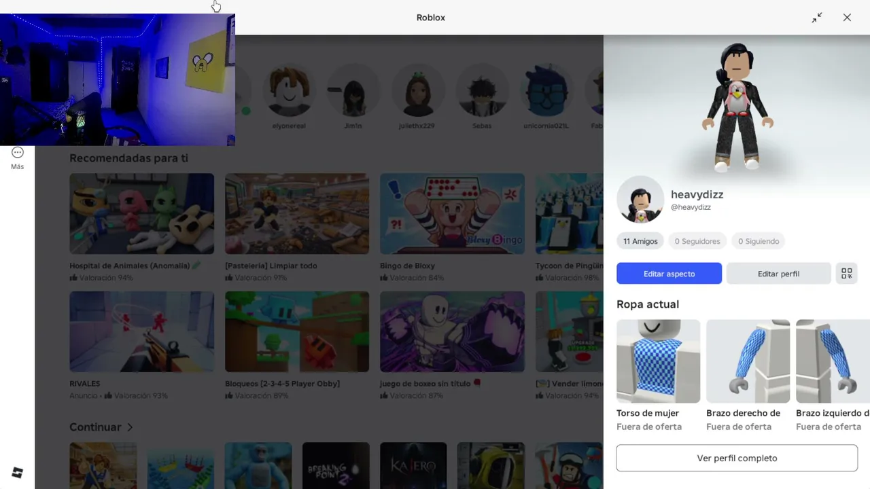Close the Roblox window with the X
870x489 pixels.
[x=847, y=18]
